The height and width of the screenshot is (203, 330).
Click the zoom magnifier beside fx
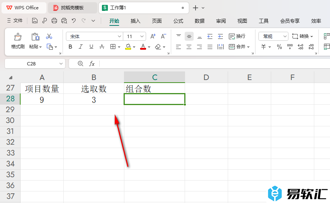80,64
